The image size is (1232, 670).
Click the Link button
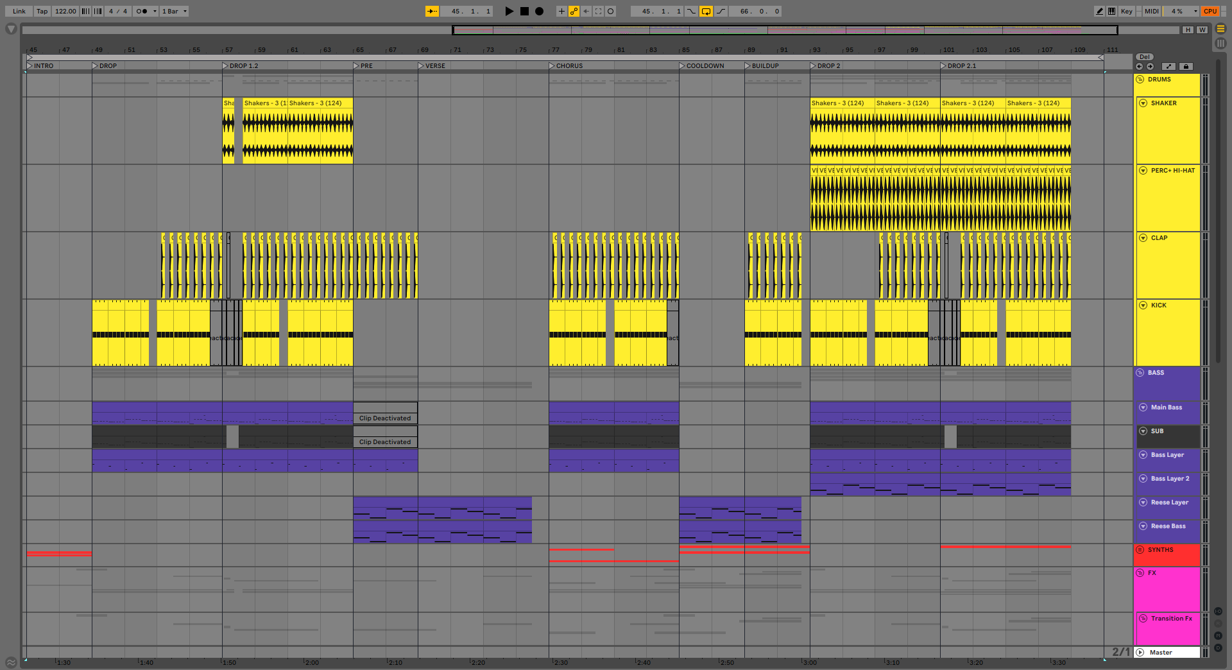click(x=19, y=11)
